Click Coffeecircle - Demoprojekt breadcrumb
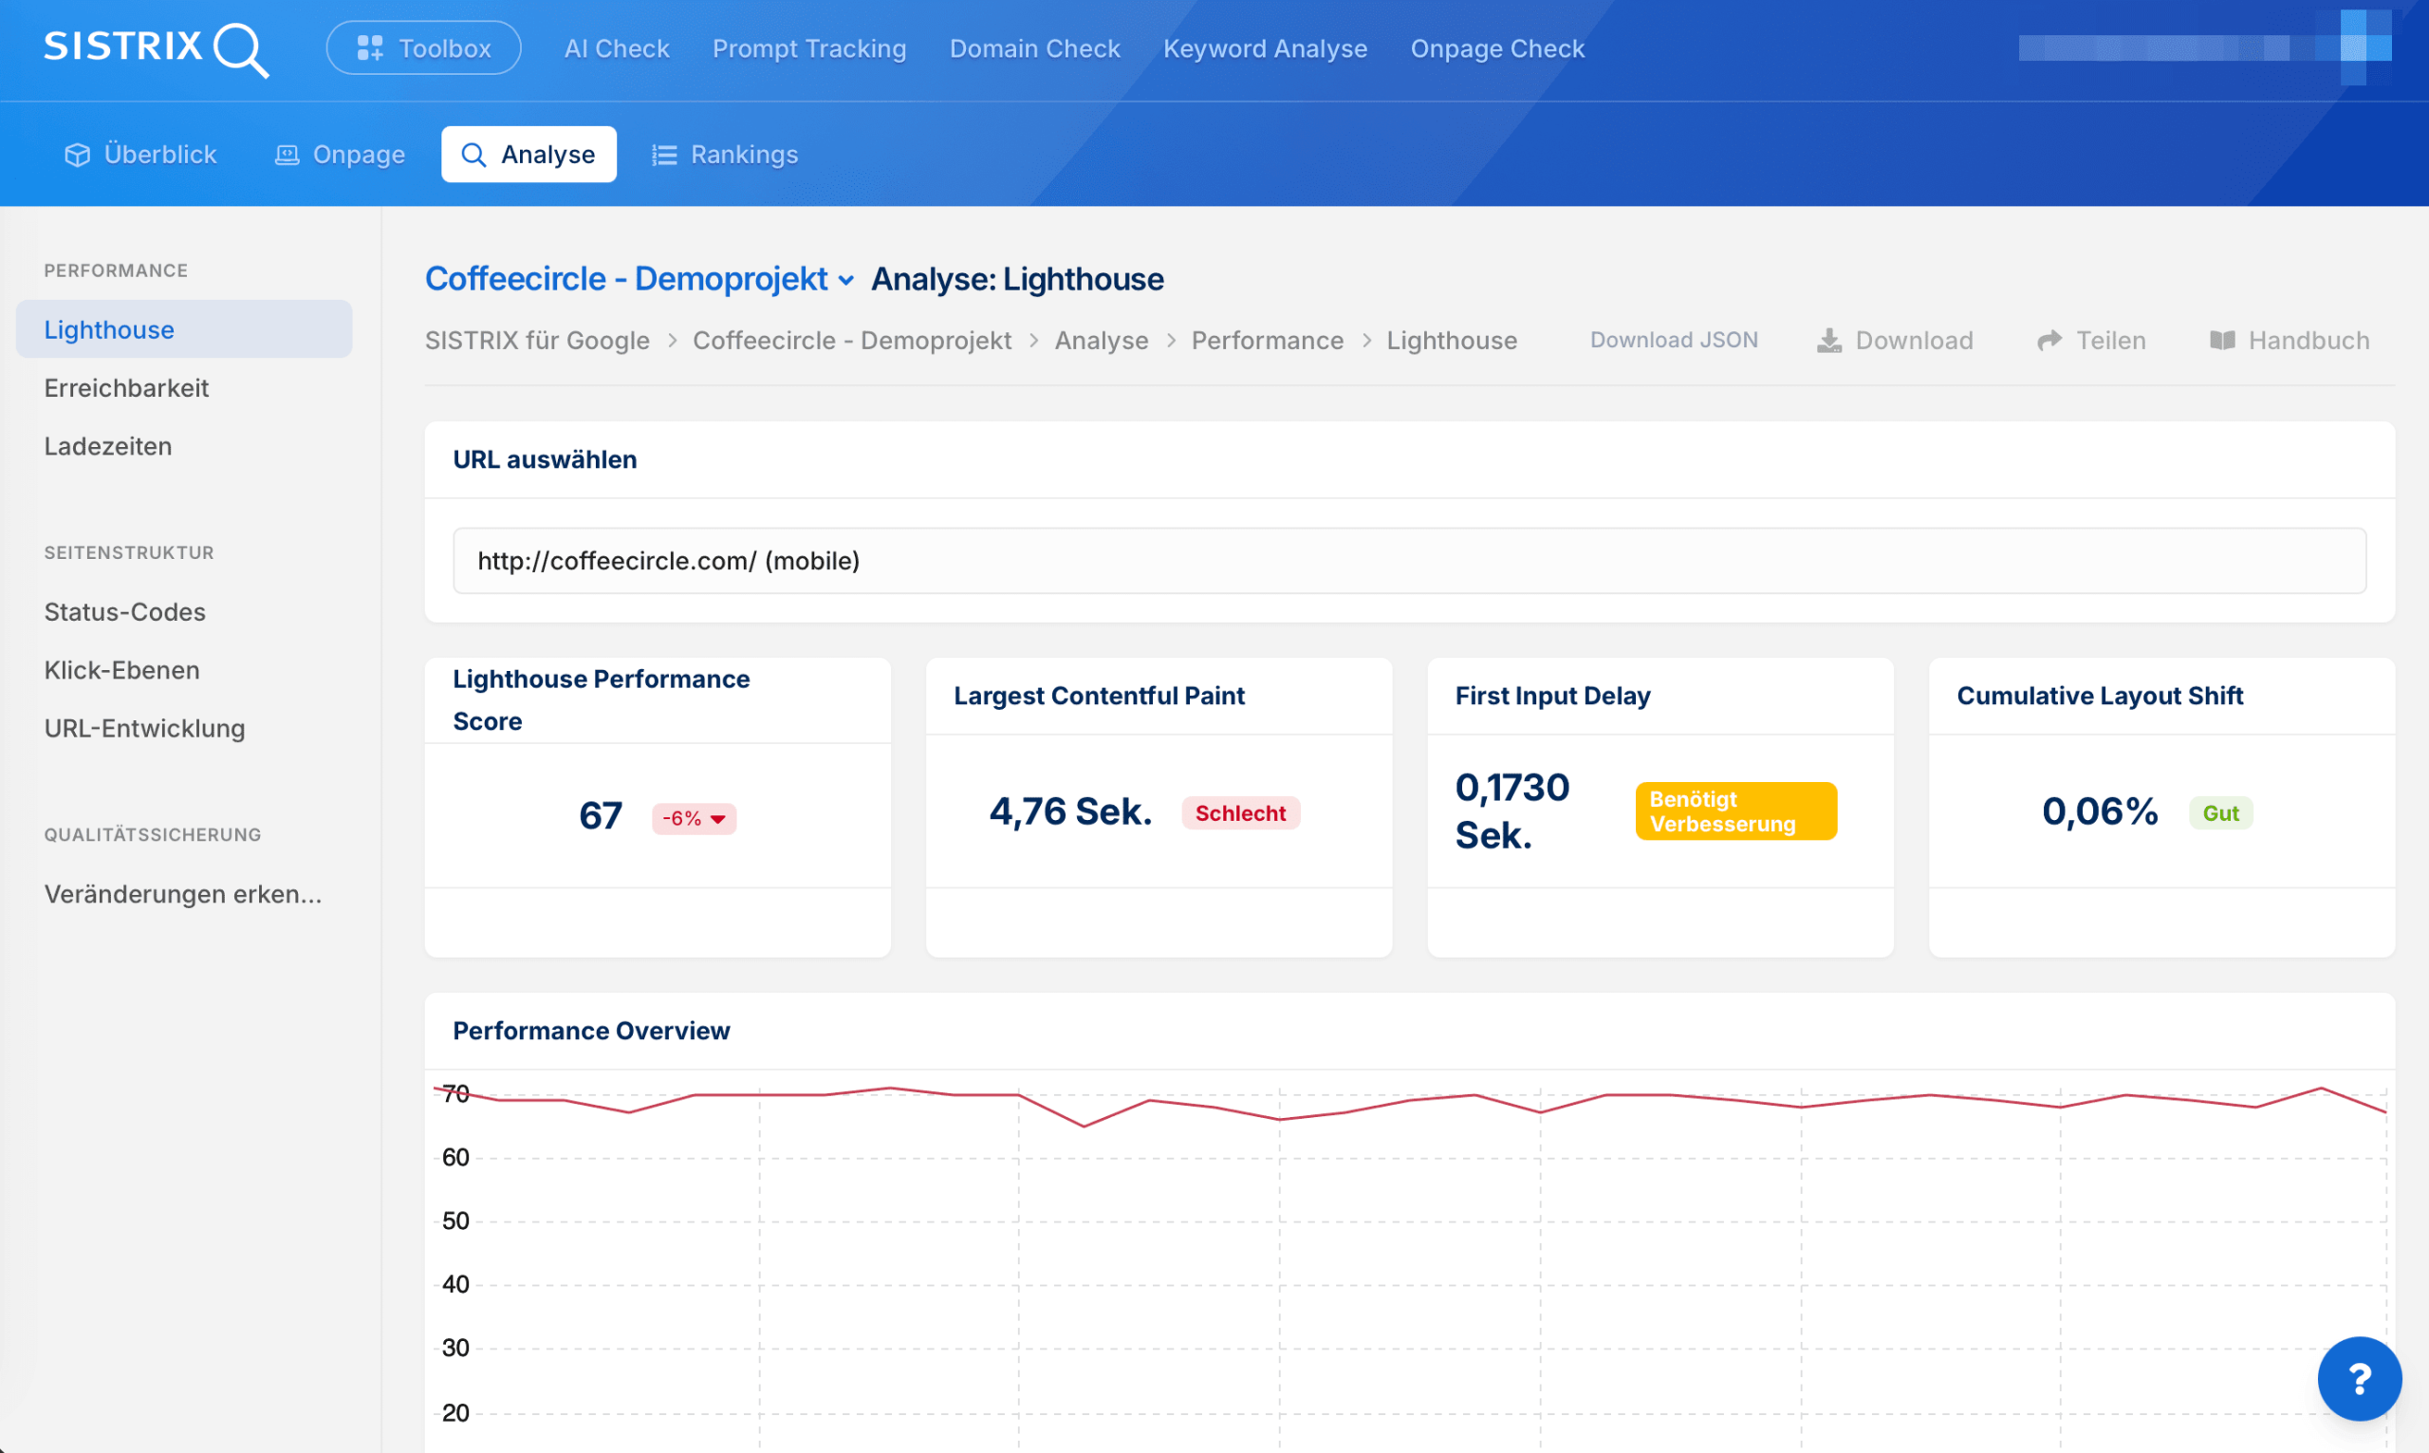 point(851,340)
